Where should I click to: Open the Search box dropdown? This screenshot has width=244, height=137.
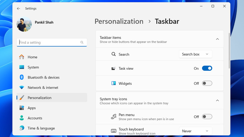point(196,54)
